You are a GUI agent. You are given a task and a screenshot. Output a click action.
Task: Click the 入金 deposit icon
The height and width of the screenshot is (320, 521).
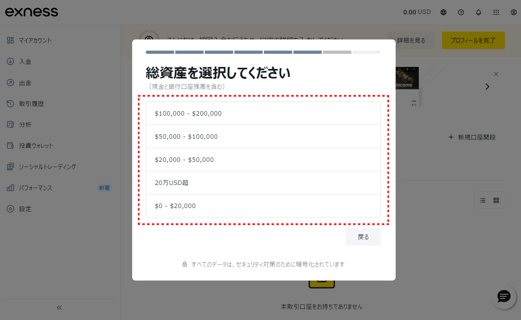coord(10,61)
